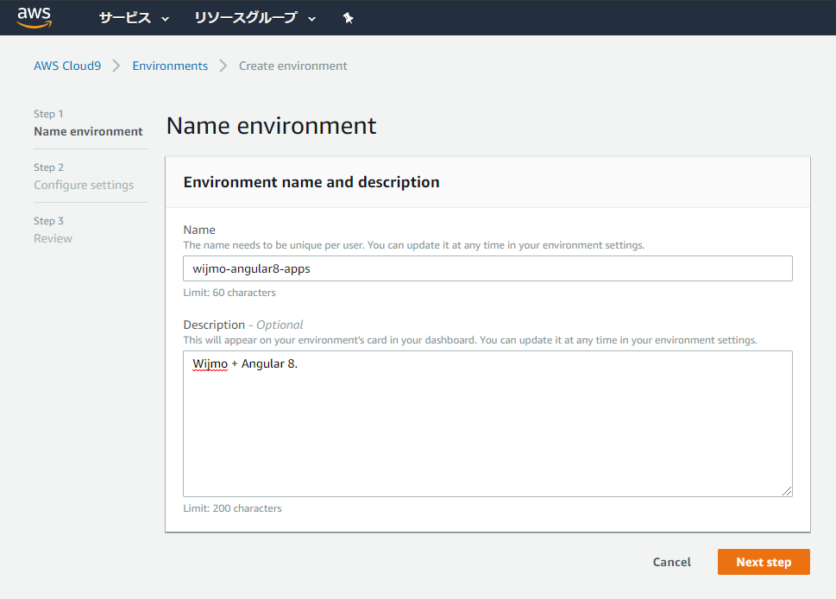Select Step 2 Configure settings
Screen dimensions: 836x599
(84, 177)
